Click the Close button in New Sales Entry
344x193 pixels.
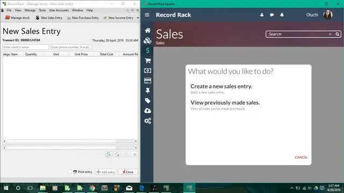(x=128, y=172)
